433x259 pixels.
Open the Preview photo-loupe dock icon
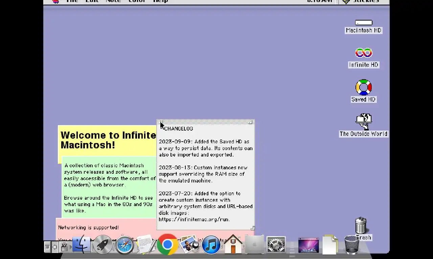[x=189, y=244]
